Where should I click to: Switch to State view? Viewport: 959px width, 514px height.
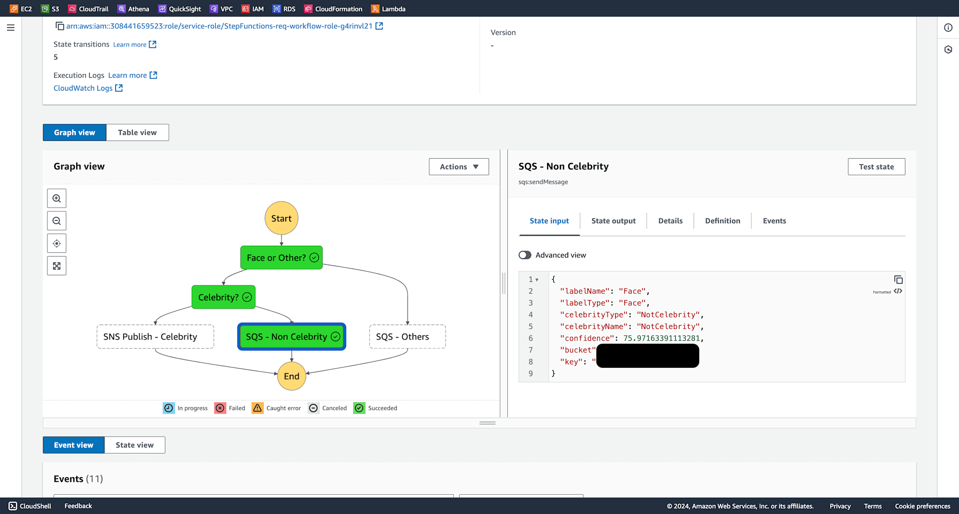coord(135,445)
